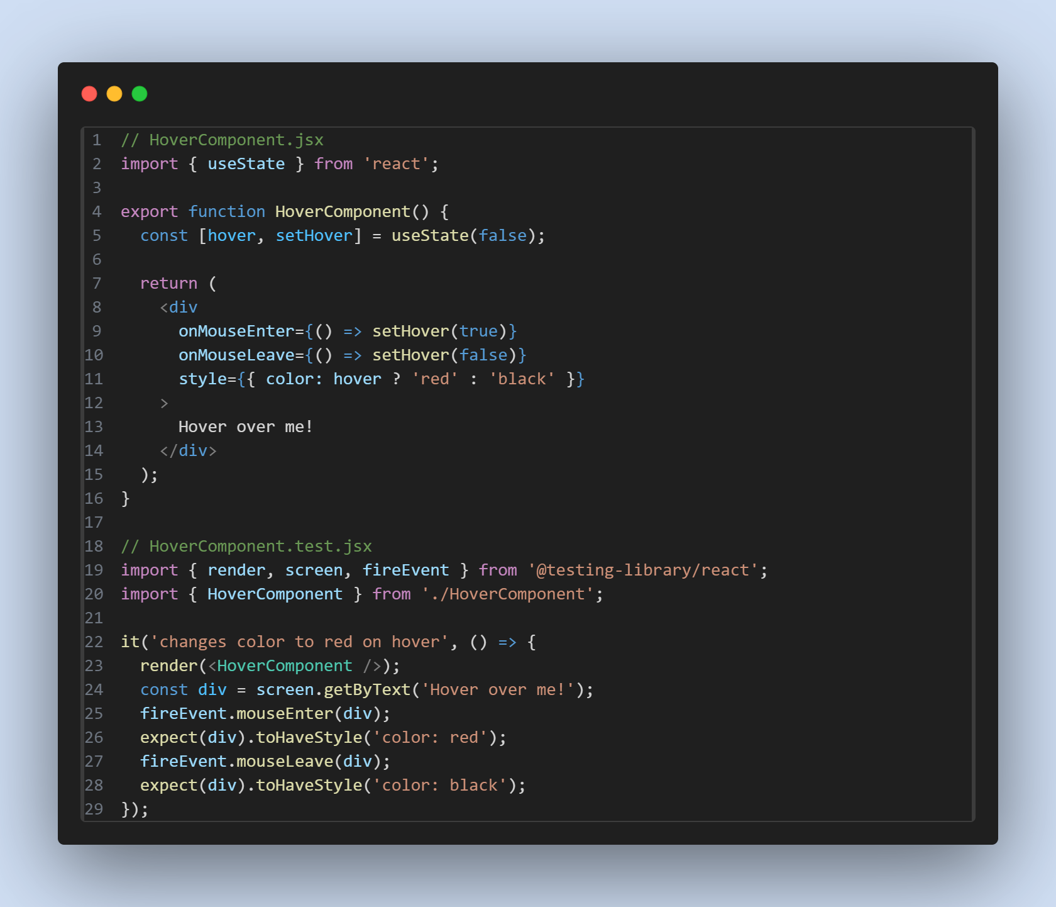The image size is (1056, 907).
Task: Select 'useState' in the line 2 import
Action: (246, 164)
